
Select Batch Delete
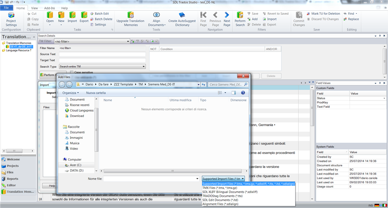click(101, 19)
